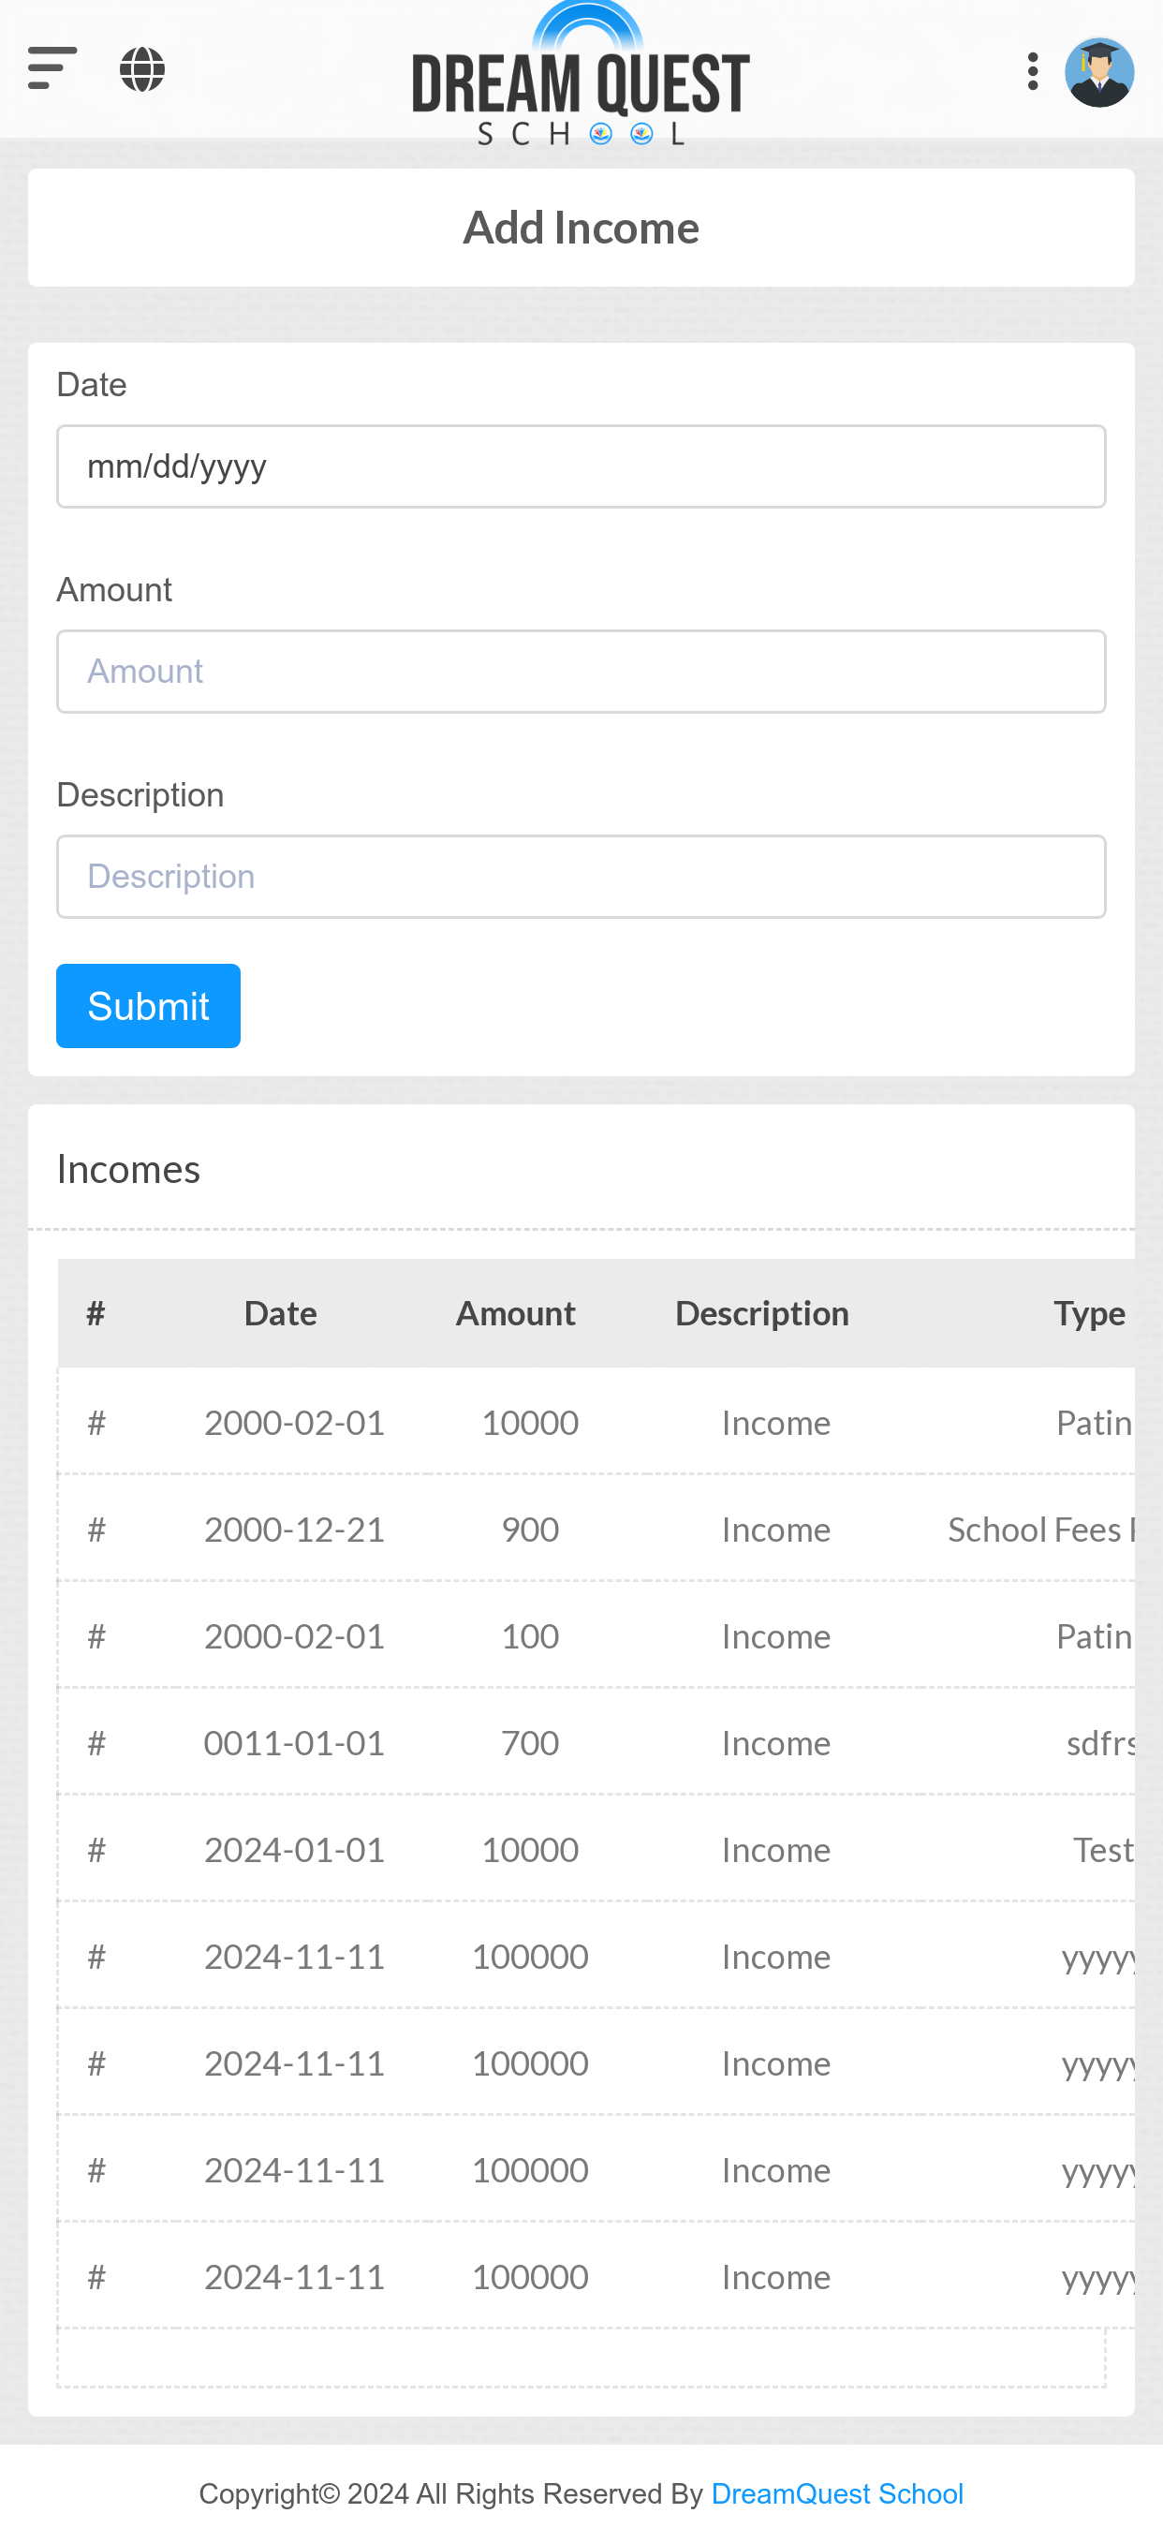Click the Amount label above the amount field
The width and height of the screenshot is (1163, 2543).
[114, 589]
